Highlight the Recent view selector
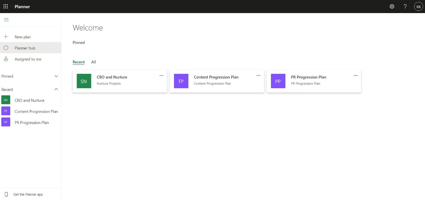Screen dimensions: 425x200 point(79,62)
